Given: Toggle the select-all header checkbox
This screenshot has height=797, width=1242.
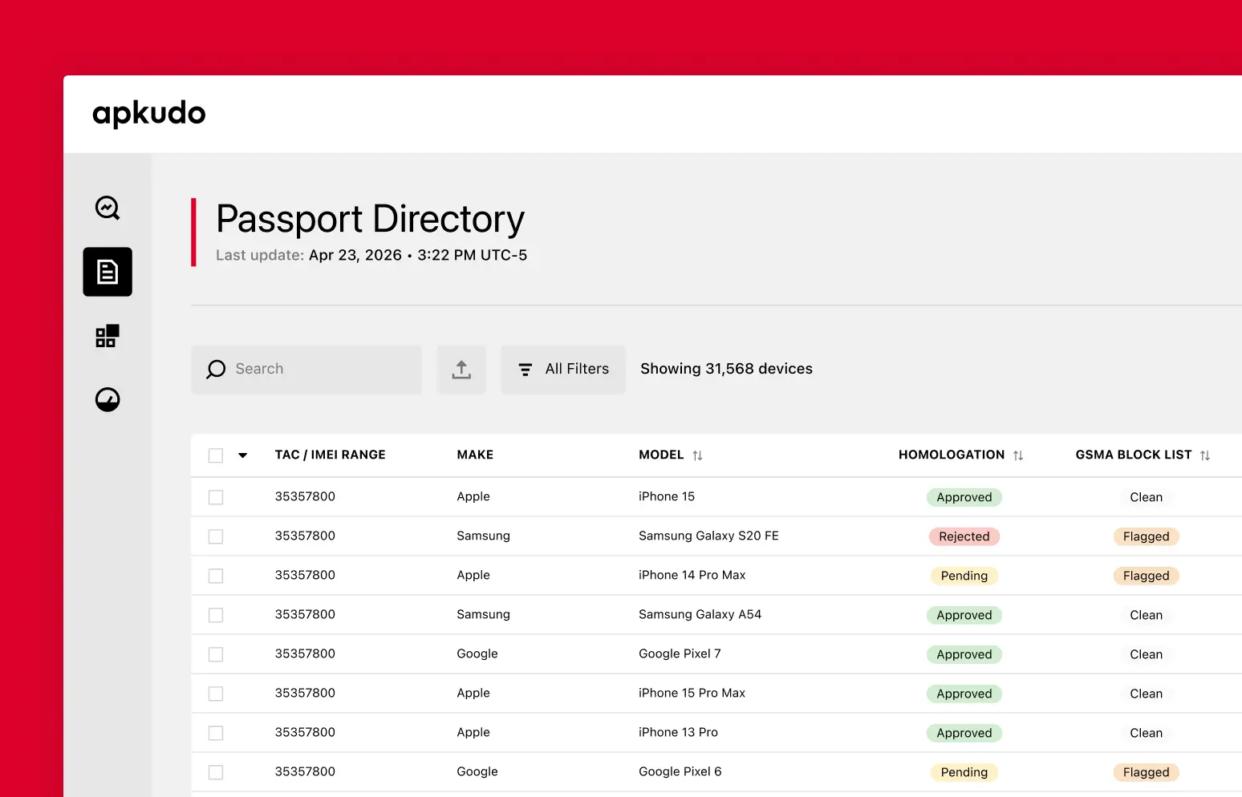Looking at the screenshot, I should click(216, 455).
